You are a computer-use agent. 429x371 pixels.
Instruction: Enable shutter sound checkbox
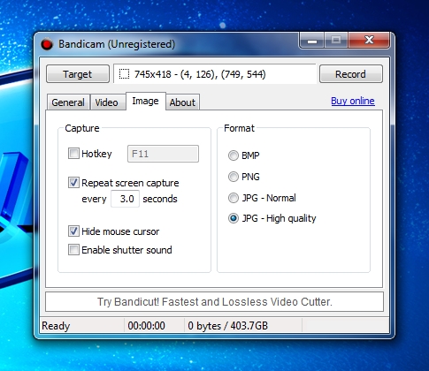(x=73, y=250)
